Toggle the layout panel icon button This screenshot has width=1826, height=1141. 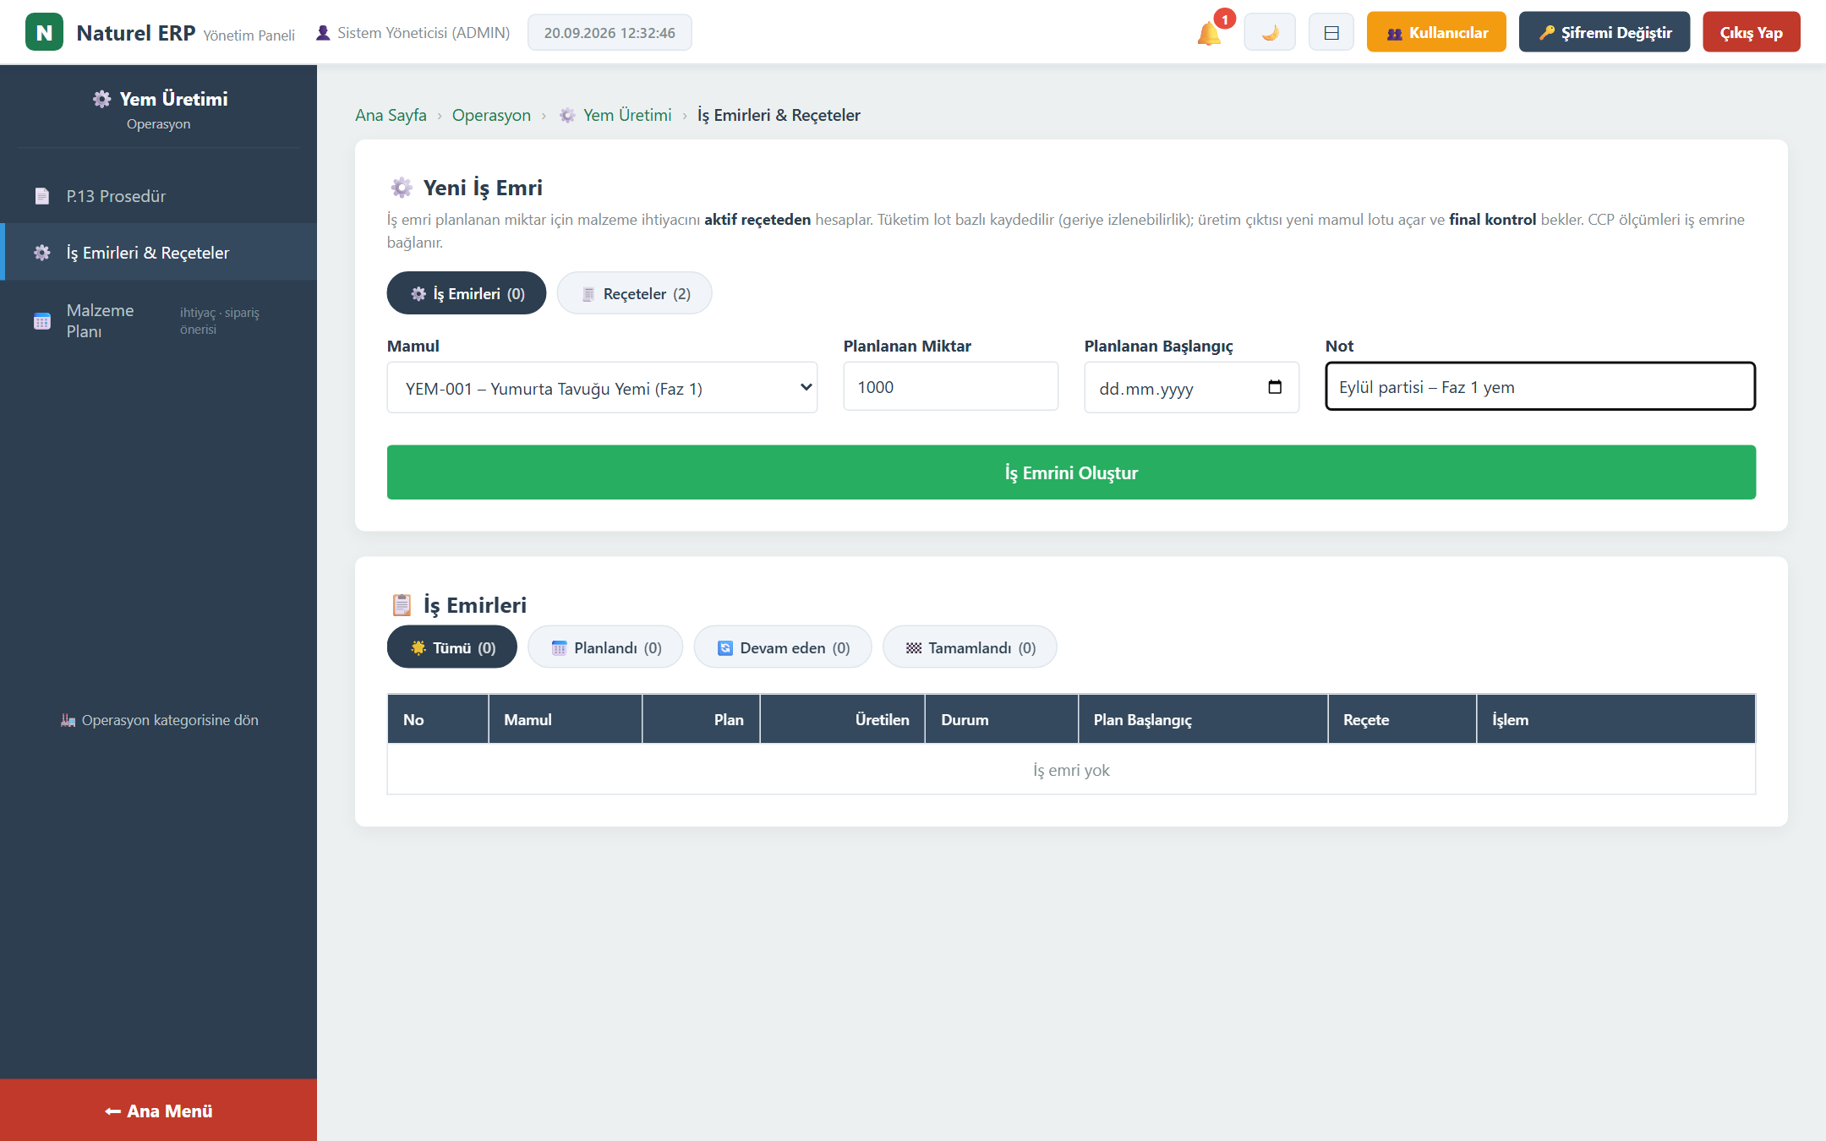coord(1331,32)
